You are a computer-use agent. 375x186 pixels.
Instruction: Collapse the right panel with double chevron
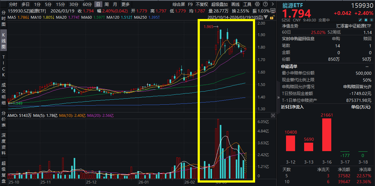click(279, 97)
